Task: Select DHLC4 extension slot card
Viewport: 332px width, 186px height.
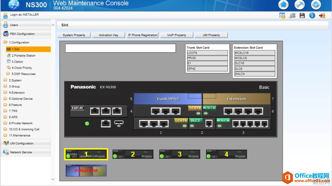Action: click(x=255, y=74)
